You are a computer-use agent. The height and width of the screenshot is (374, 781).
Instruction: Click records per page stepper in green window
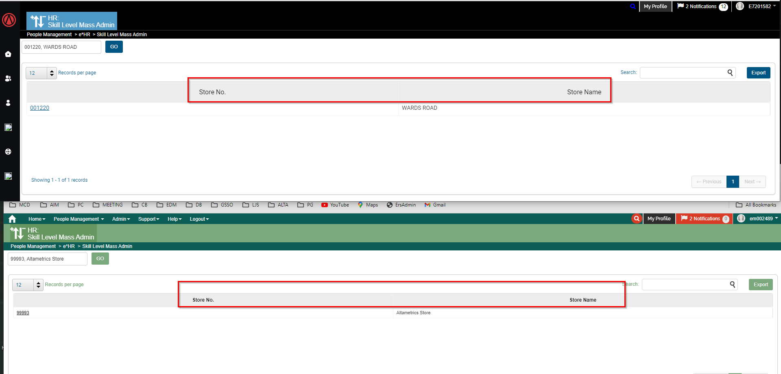(38, 285)
